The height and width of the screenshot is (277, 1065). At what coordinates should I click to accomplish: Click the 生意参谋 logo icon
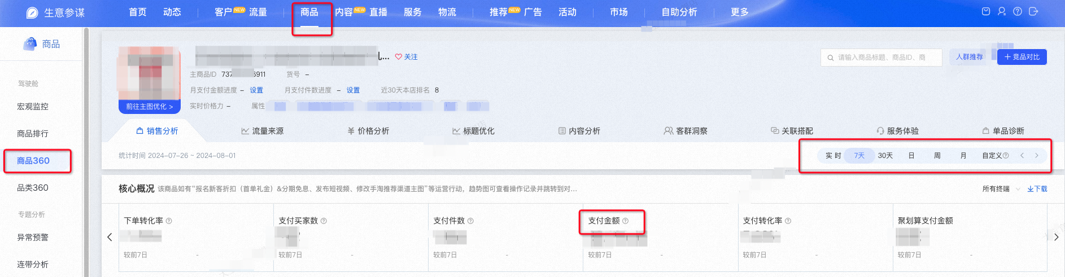[x=32, y=12]
